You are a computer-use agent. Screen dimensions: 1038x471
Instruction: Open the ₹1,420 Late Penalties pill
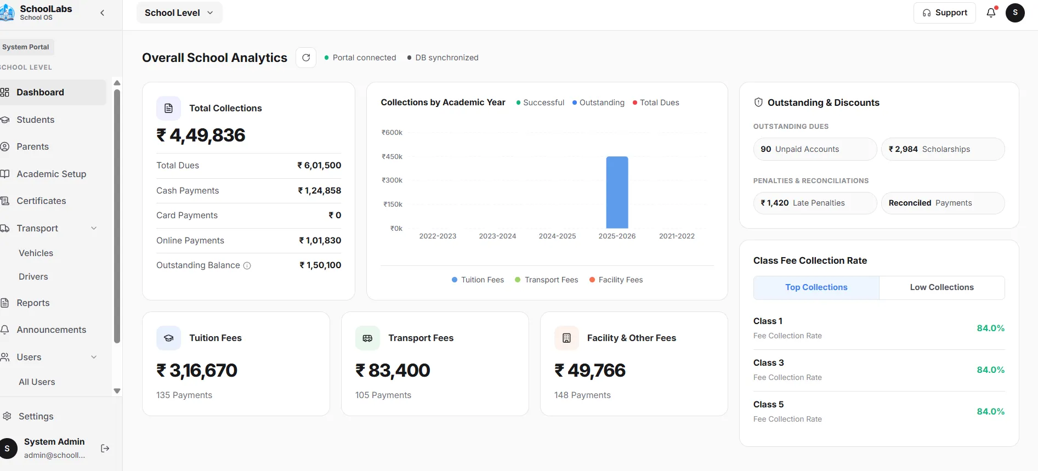coord(815,203)
